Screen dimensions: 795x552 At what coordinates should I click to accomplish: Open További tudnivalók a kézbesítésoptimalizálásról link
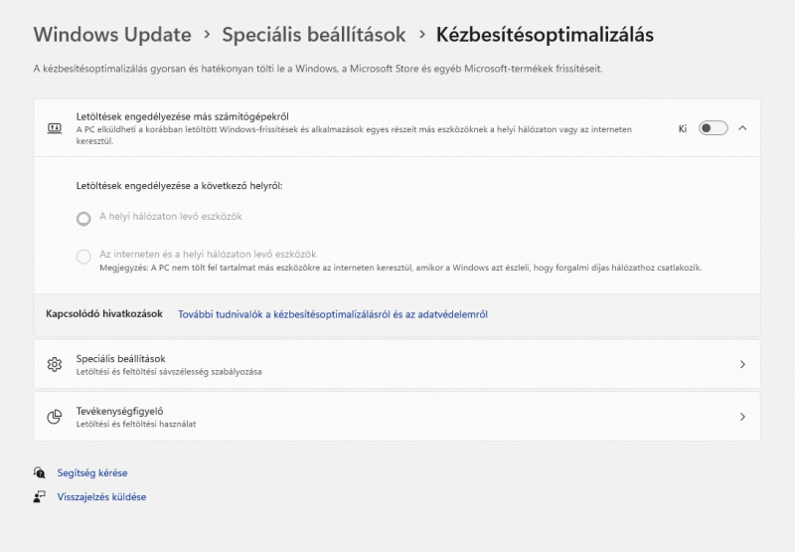pos(333,314)
